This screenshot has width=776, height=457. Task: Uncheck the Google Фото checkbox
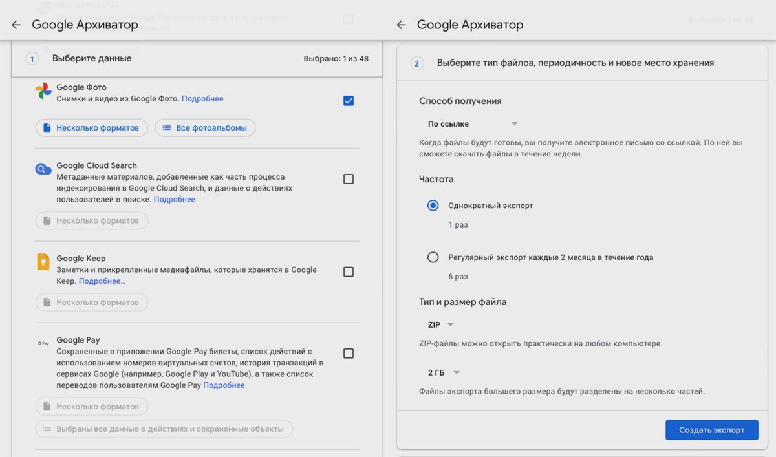coord(349,101)
